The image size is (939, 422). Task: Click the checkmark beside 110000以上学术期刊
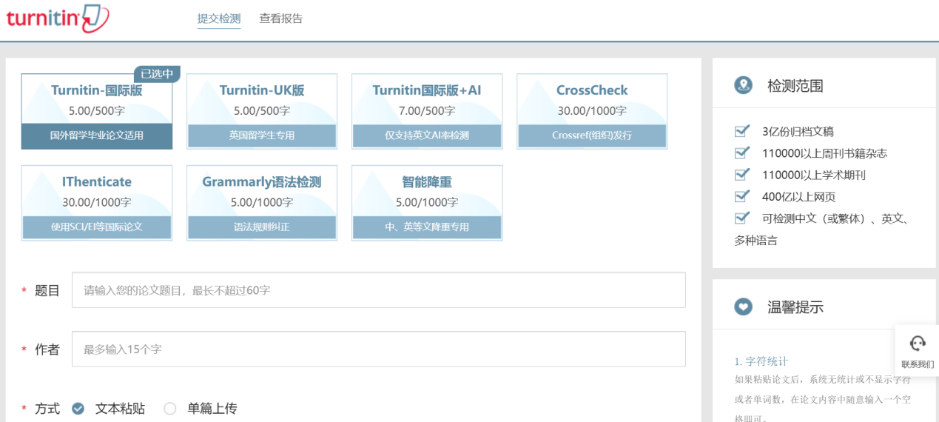click(742, 175)
